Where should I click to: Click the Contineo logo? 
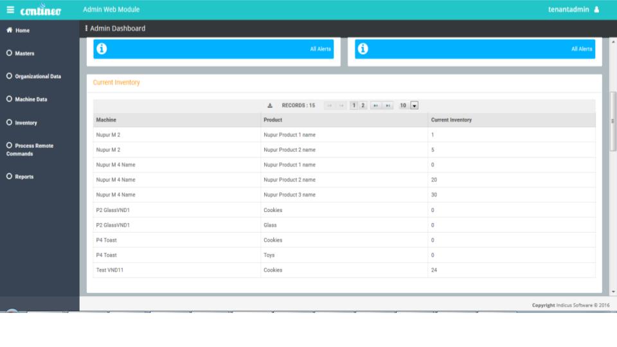coord(40,10)
